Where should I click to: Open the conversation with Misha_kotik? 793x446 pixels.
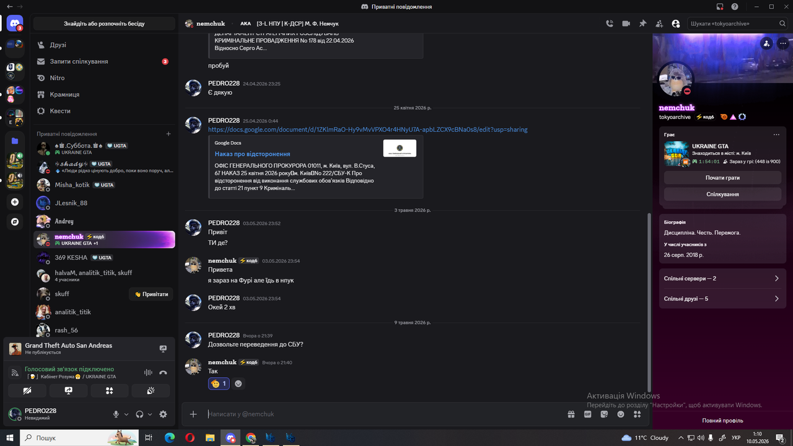point(104,185)
